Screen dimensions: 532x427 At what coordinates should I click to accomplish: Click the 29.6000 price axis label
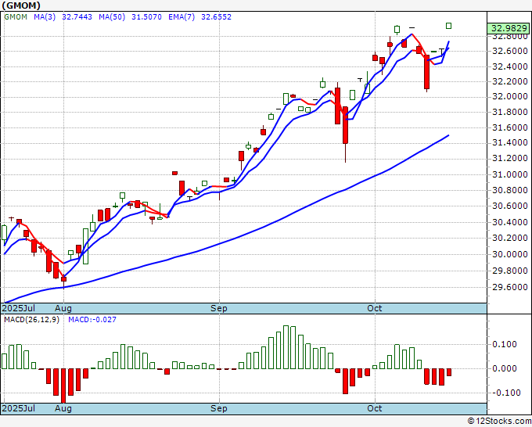510,287
